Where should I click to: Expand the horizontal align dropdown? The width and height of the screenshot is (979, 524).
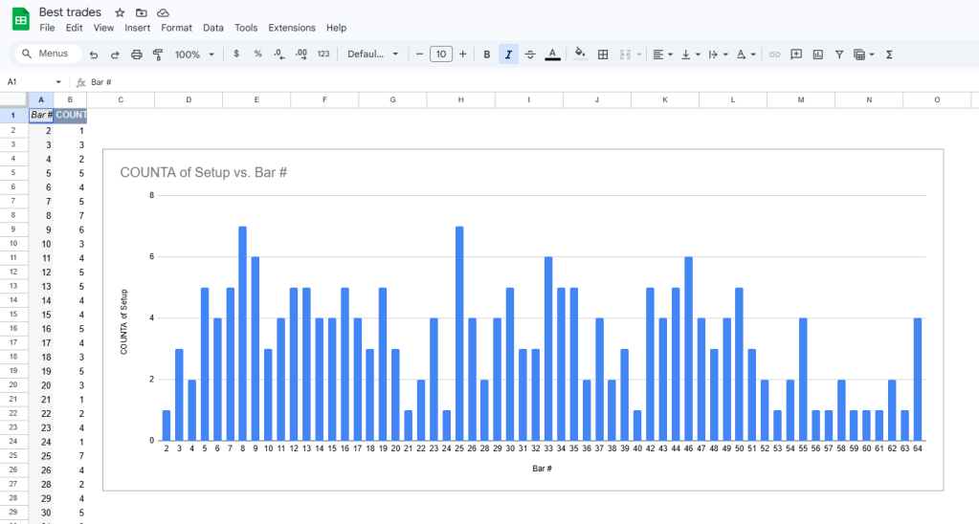tap(662, 55)
